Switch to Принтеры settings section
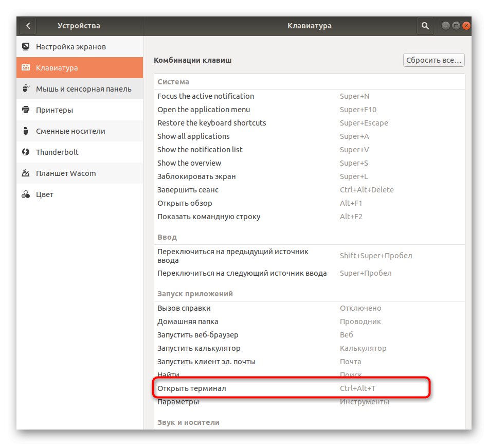The width and height of the screenshot is (488, 446). click(x=55, y=110)
